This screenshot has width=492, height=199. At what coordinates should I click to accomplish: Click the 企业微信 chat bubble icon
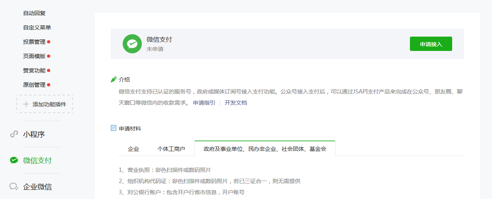14,187
